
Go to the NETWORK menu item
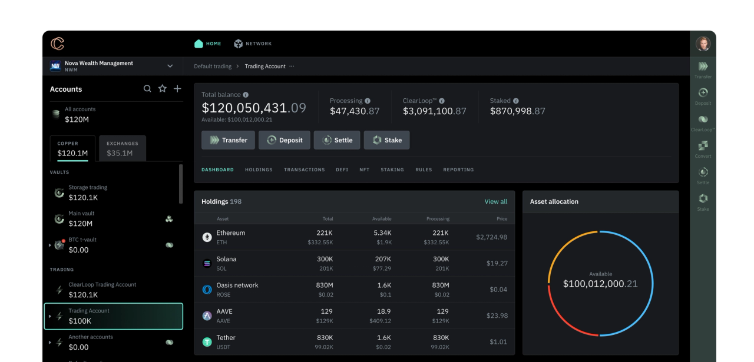tap(253, 44)
